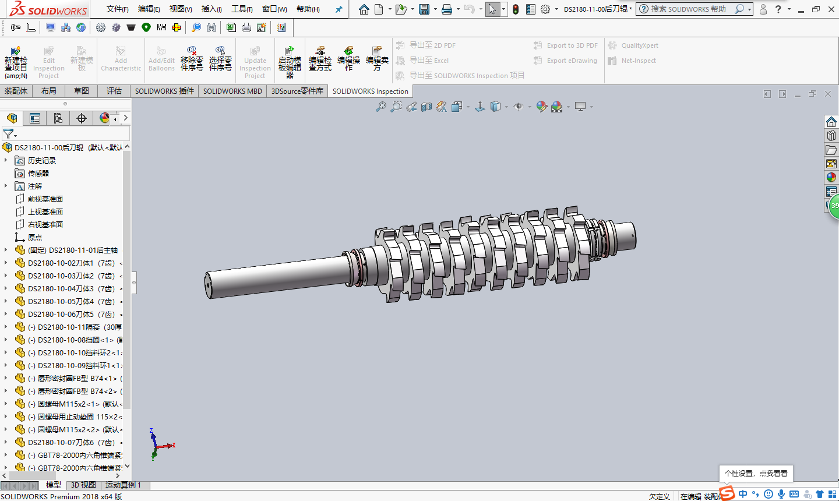Viewport: 839px width, 501px height.
Task: Click the Home icon in the title toolbar
Action: click(364, 9)
